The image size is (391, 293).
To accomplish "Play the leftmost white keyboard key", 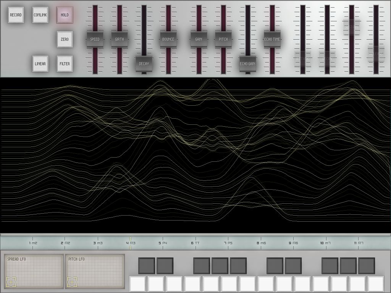I will 138,284.
